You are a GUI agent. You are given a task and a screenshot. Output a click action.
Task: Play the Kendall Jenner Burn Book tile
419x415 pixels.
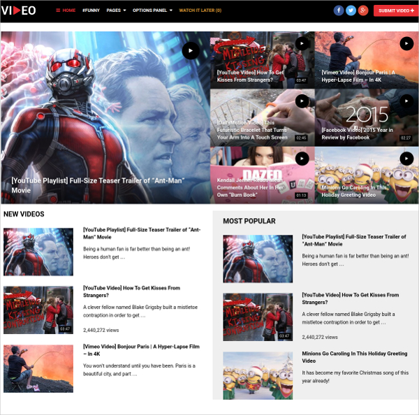[x=302, y=159]
